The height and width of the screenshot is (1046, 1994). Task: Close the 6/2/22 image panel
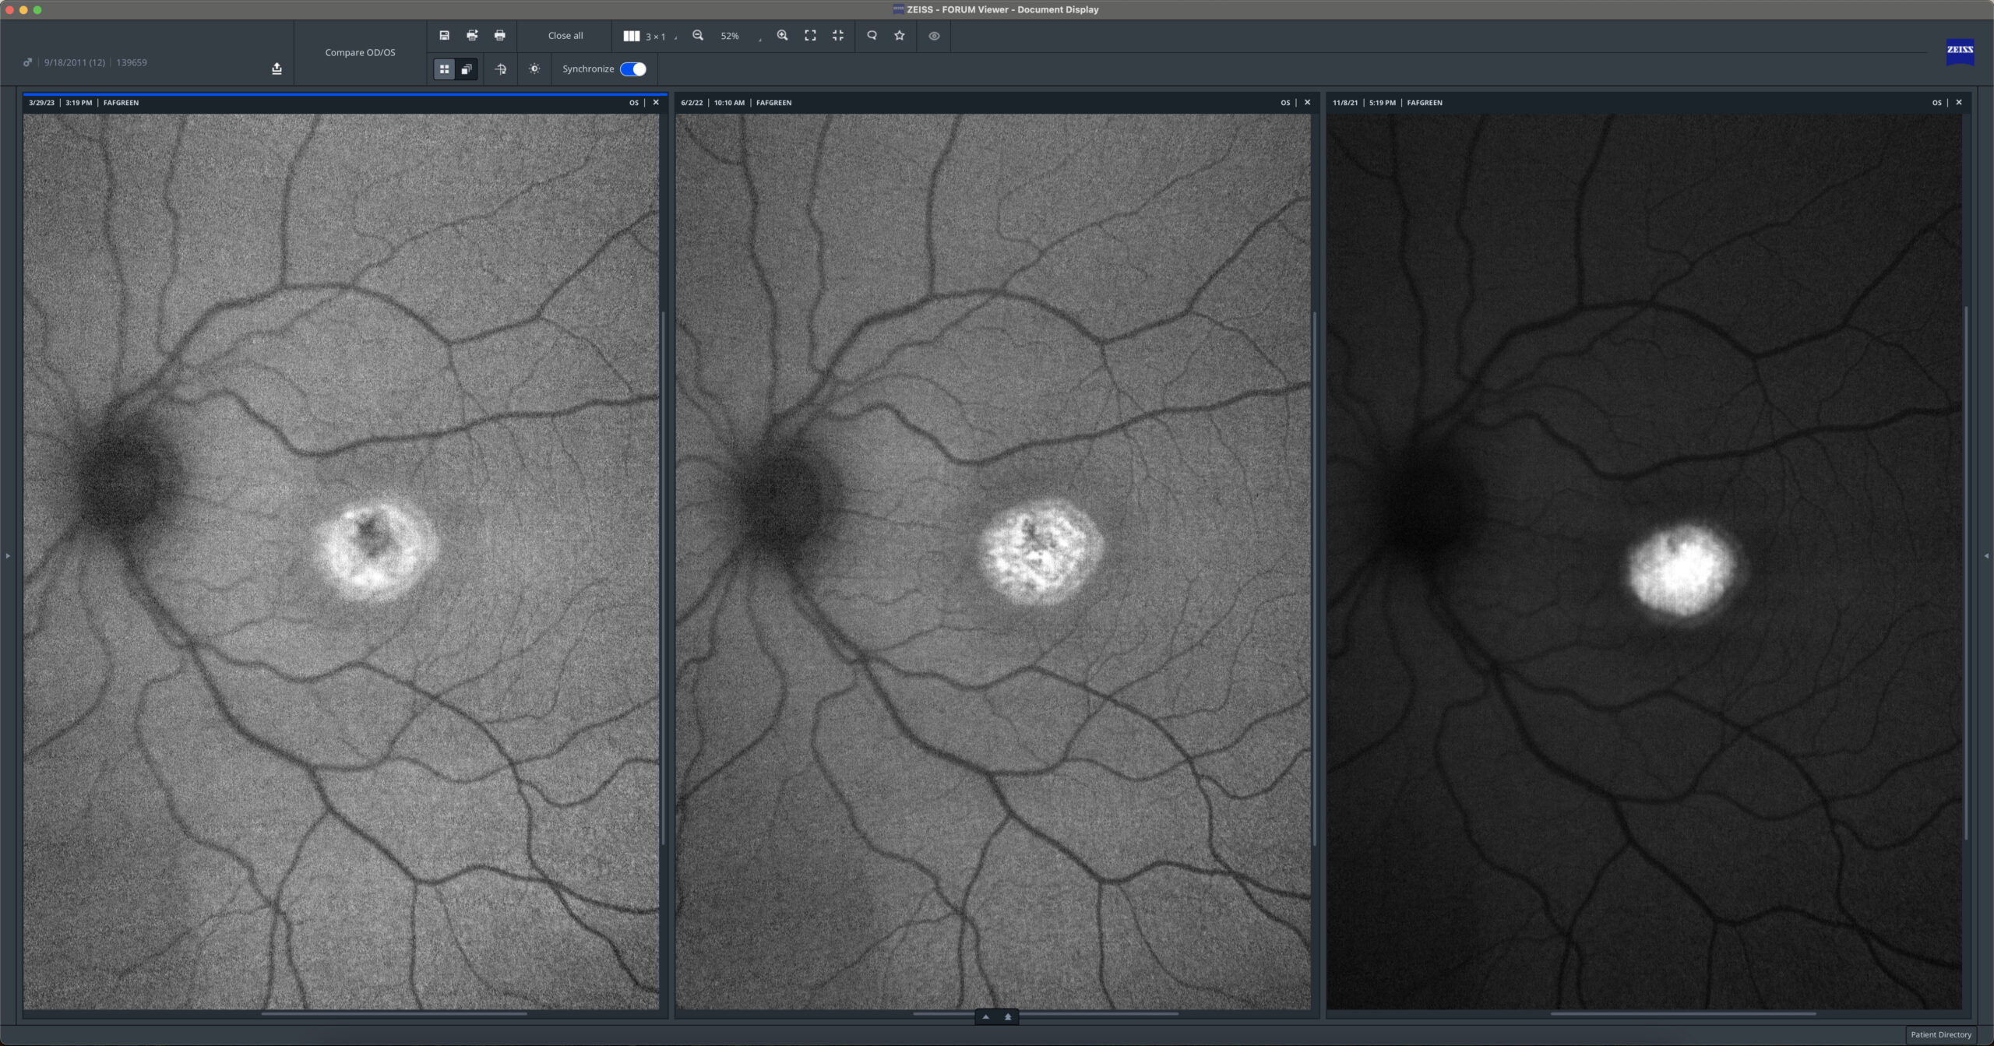(x=1307, y=102)
